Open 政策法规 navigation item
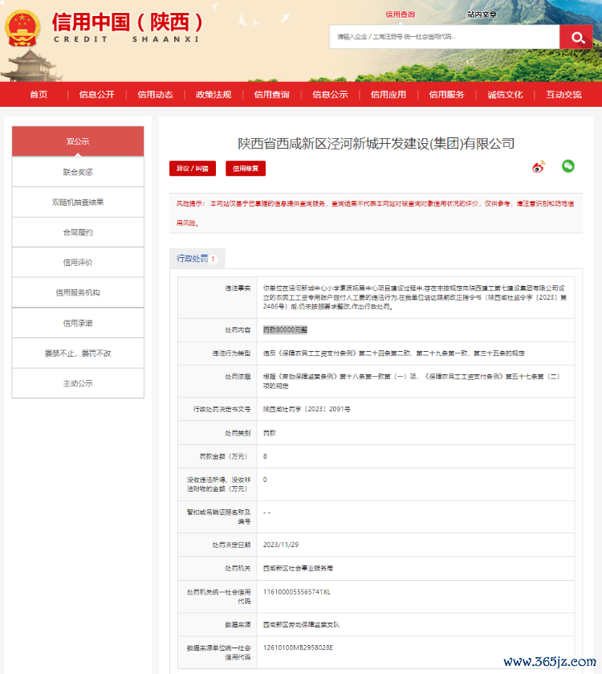Image resolution: width=602 pixels, height=674 pixels. click(214, 95)
